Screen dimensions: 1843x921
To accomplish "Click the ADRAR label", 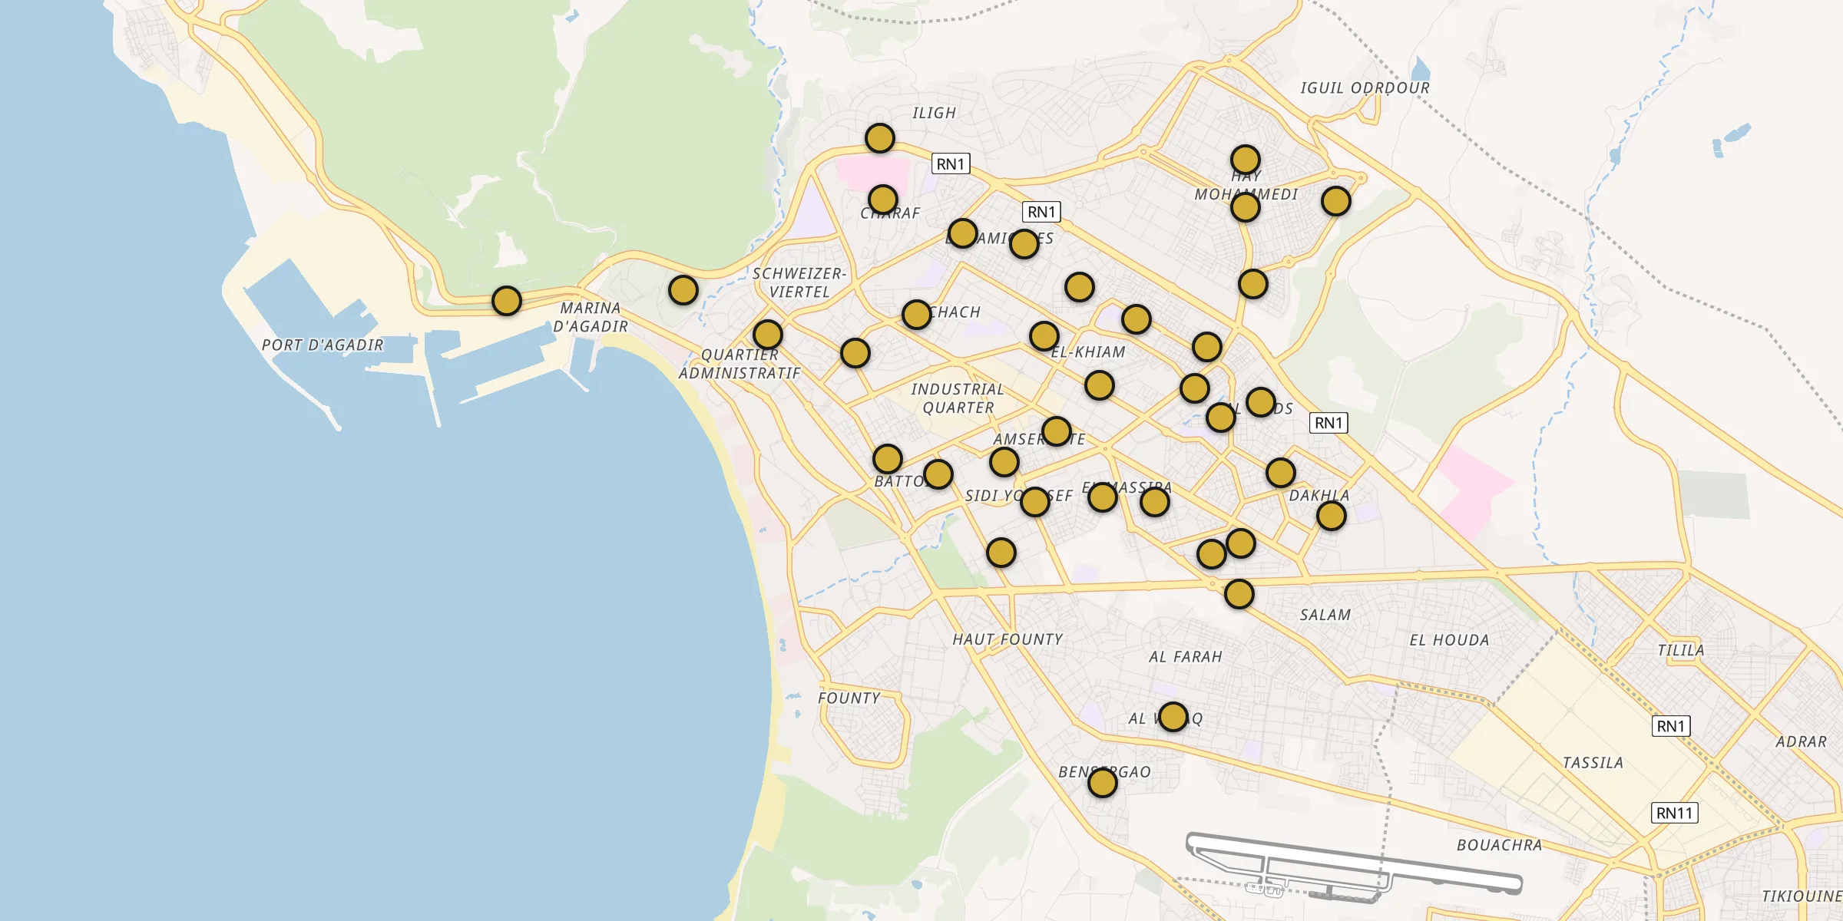I will (1802, 742).
